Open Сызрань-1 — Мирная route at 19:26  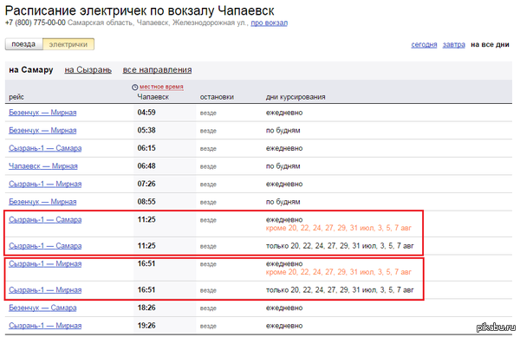(x=45, y=326)
